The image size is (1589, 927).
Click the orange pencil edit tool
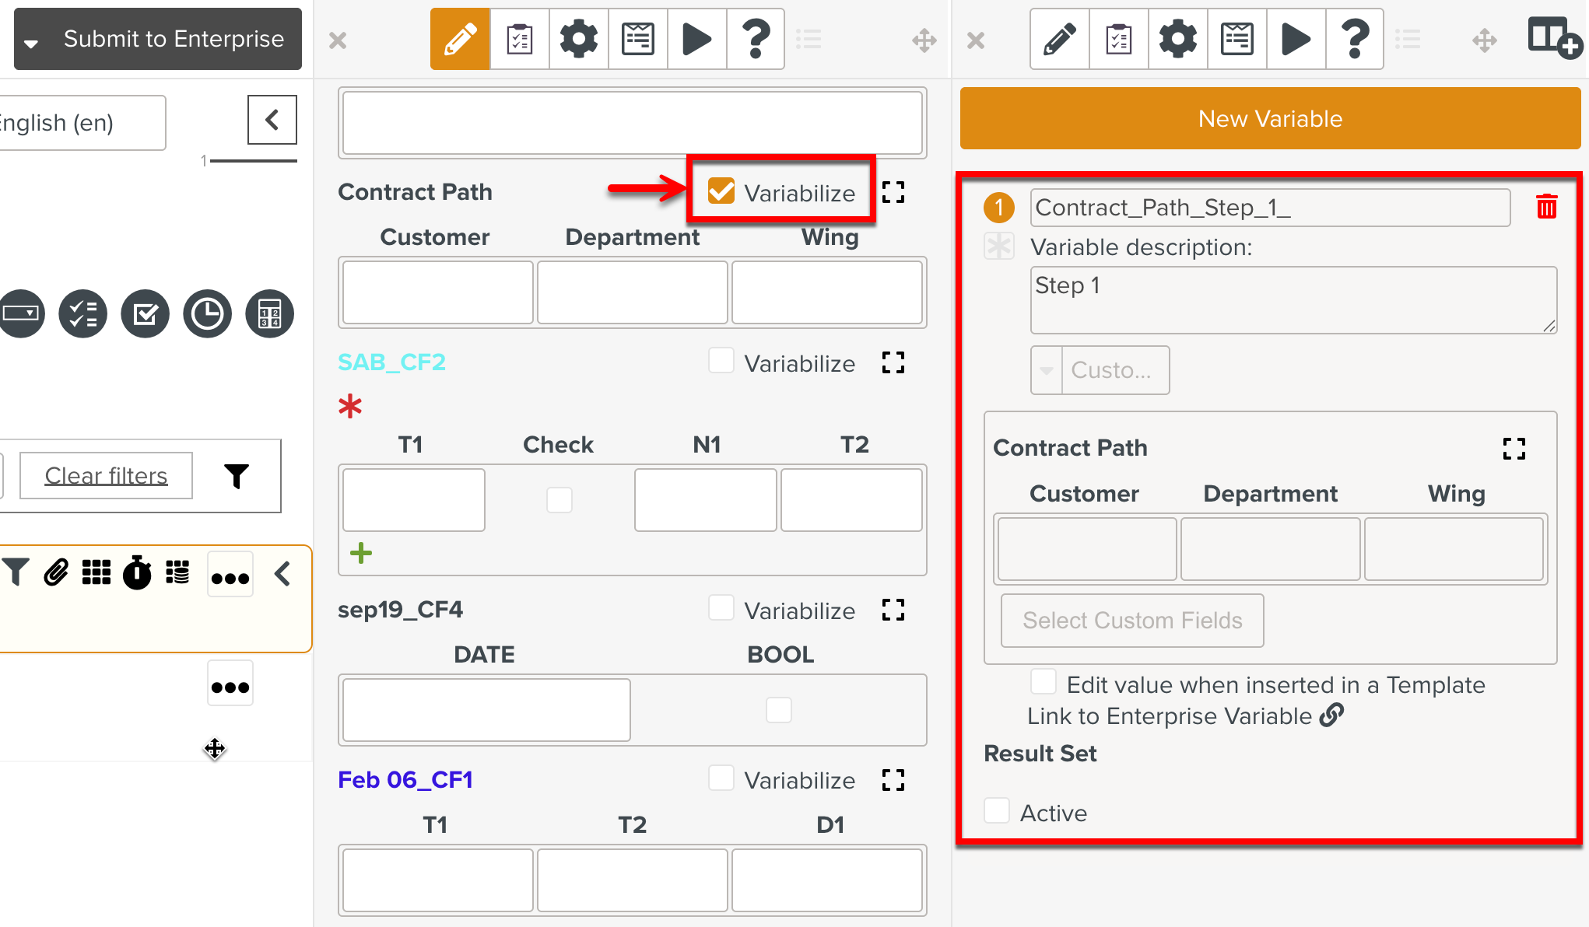coord(460,39)
